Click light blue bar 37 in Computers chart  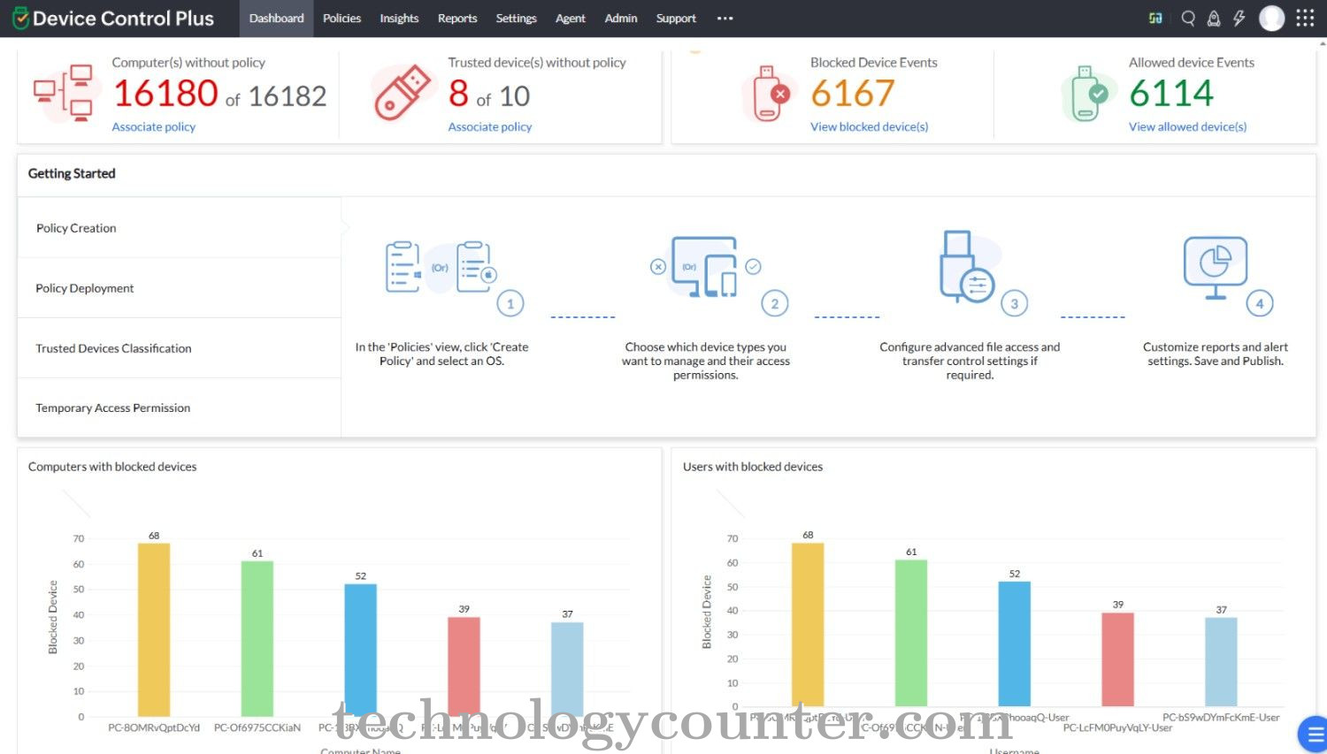tap(567, 669)
